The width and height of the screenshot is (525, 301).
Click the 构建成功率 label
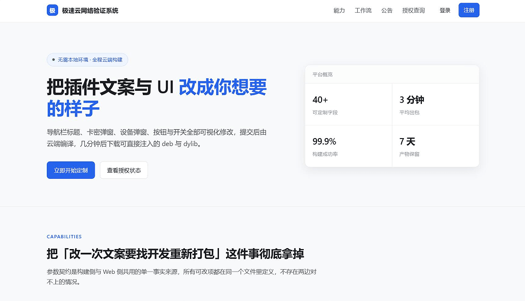click(x=325, y=154)
